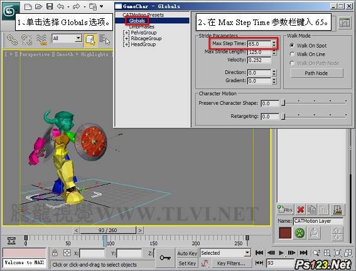This screenshot has height=271, width=356.
Task: Click the Preserve Character Shape slider handle
Action: click(x=283, y=103)
